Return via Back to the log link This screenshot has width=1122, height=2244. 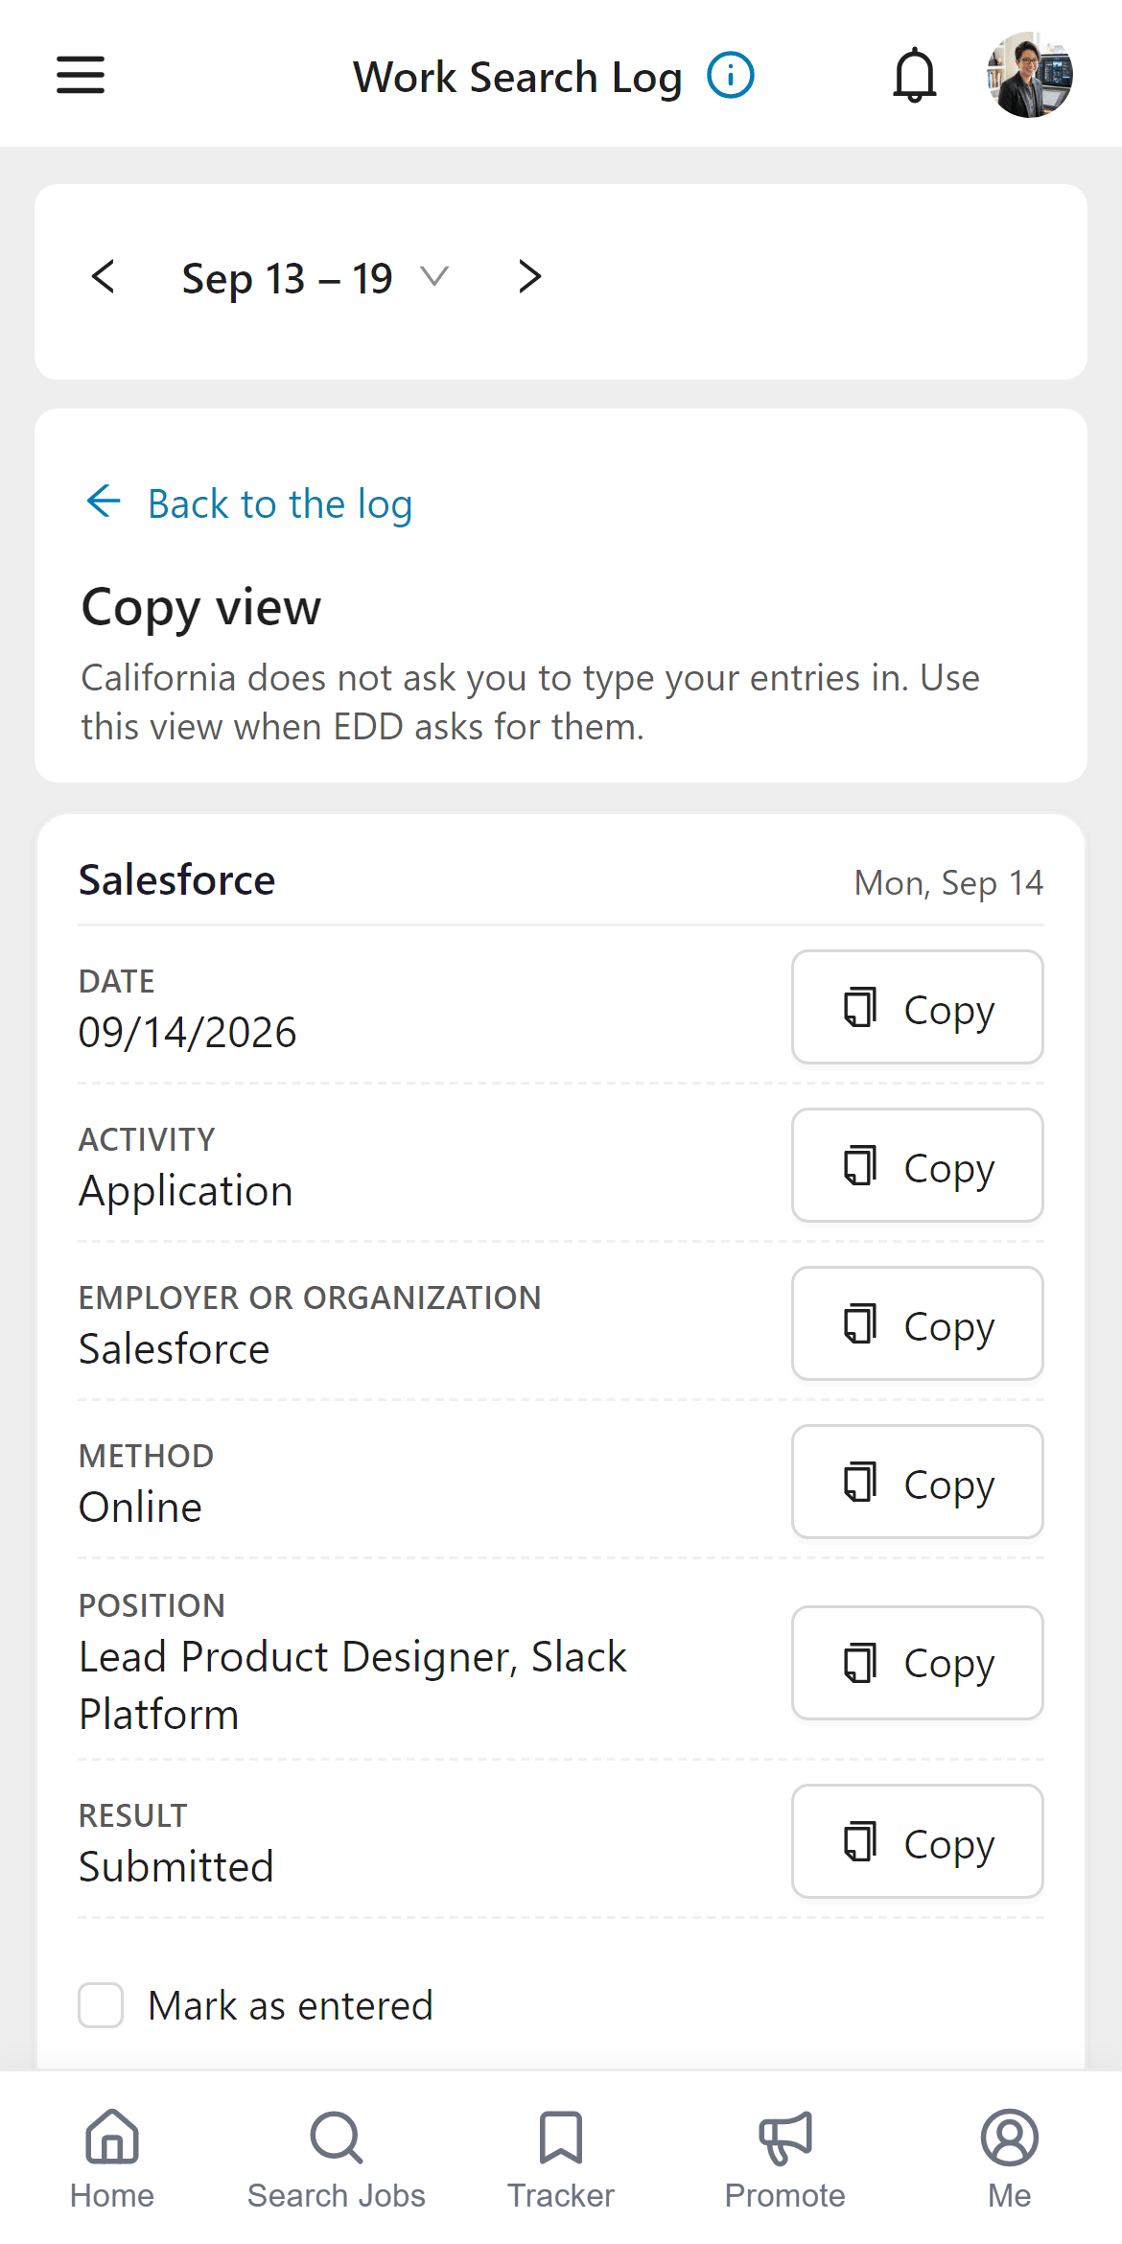click(249, 503)
